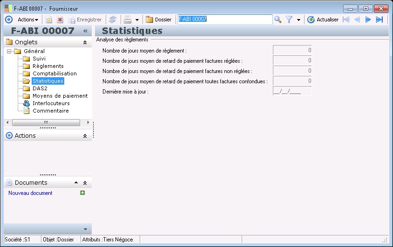This screenshot has height=247, width=393.
Task: Click the Documents panel header icon
Action: [9, 182]
